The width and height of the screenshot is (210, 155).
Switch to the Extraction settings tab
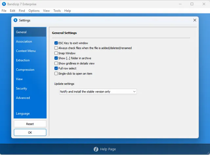[30, 60]
